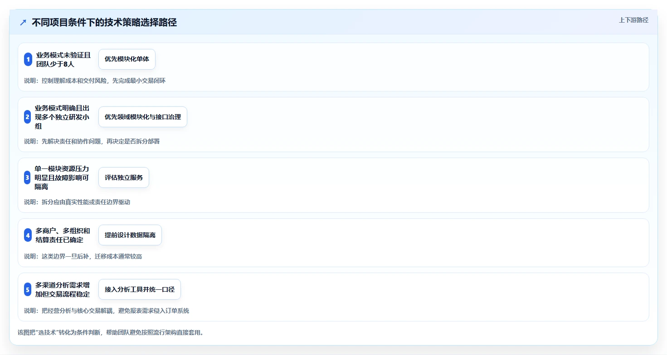The height and width of the screenshot is (355, 667).
Task: Click the 提前设计数据隔离 button
Action: [x=130, y=235]
